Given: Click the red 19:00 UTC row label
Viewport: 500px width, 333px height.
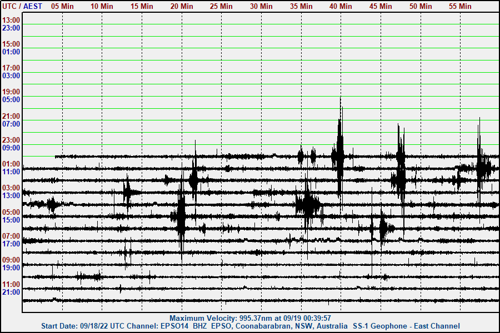Looking at the screenshot, I should [11, 92].
